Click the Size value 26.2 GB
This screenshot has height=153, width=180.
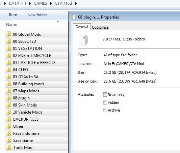[x=130, y=72]
